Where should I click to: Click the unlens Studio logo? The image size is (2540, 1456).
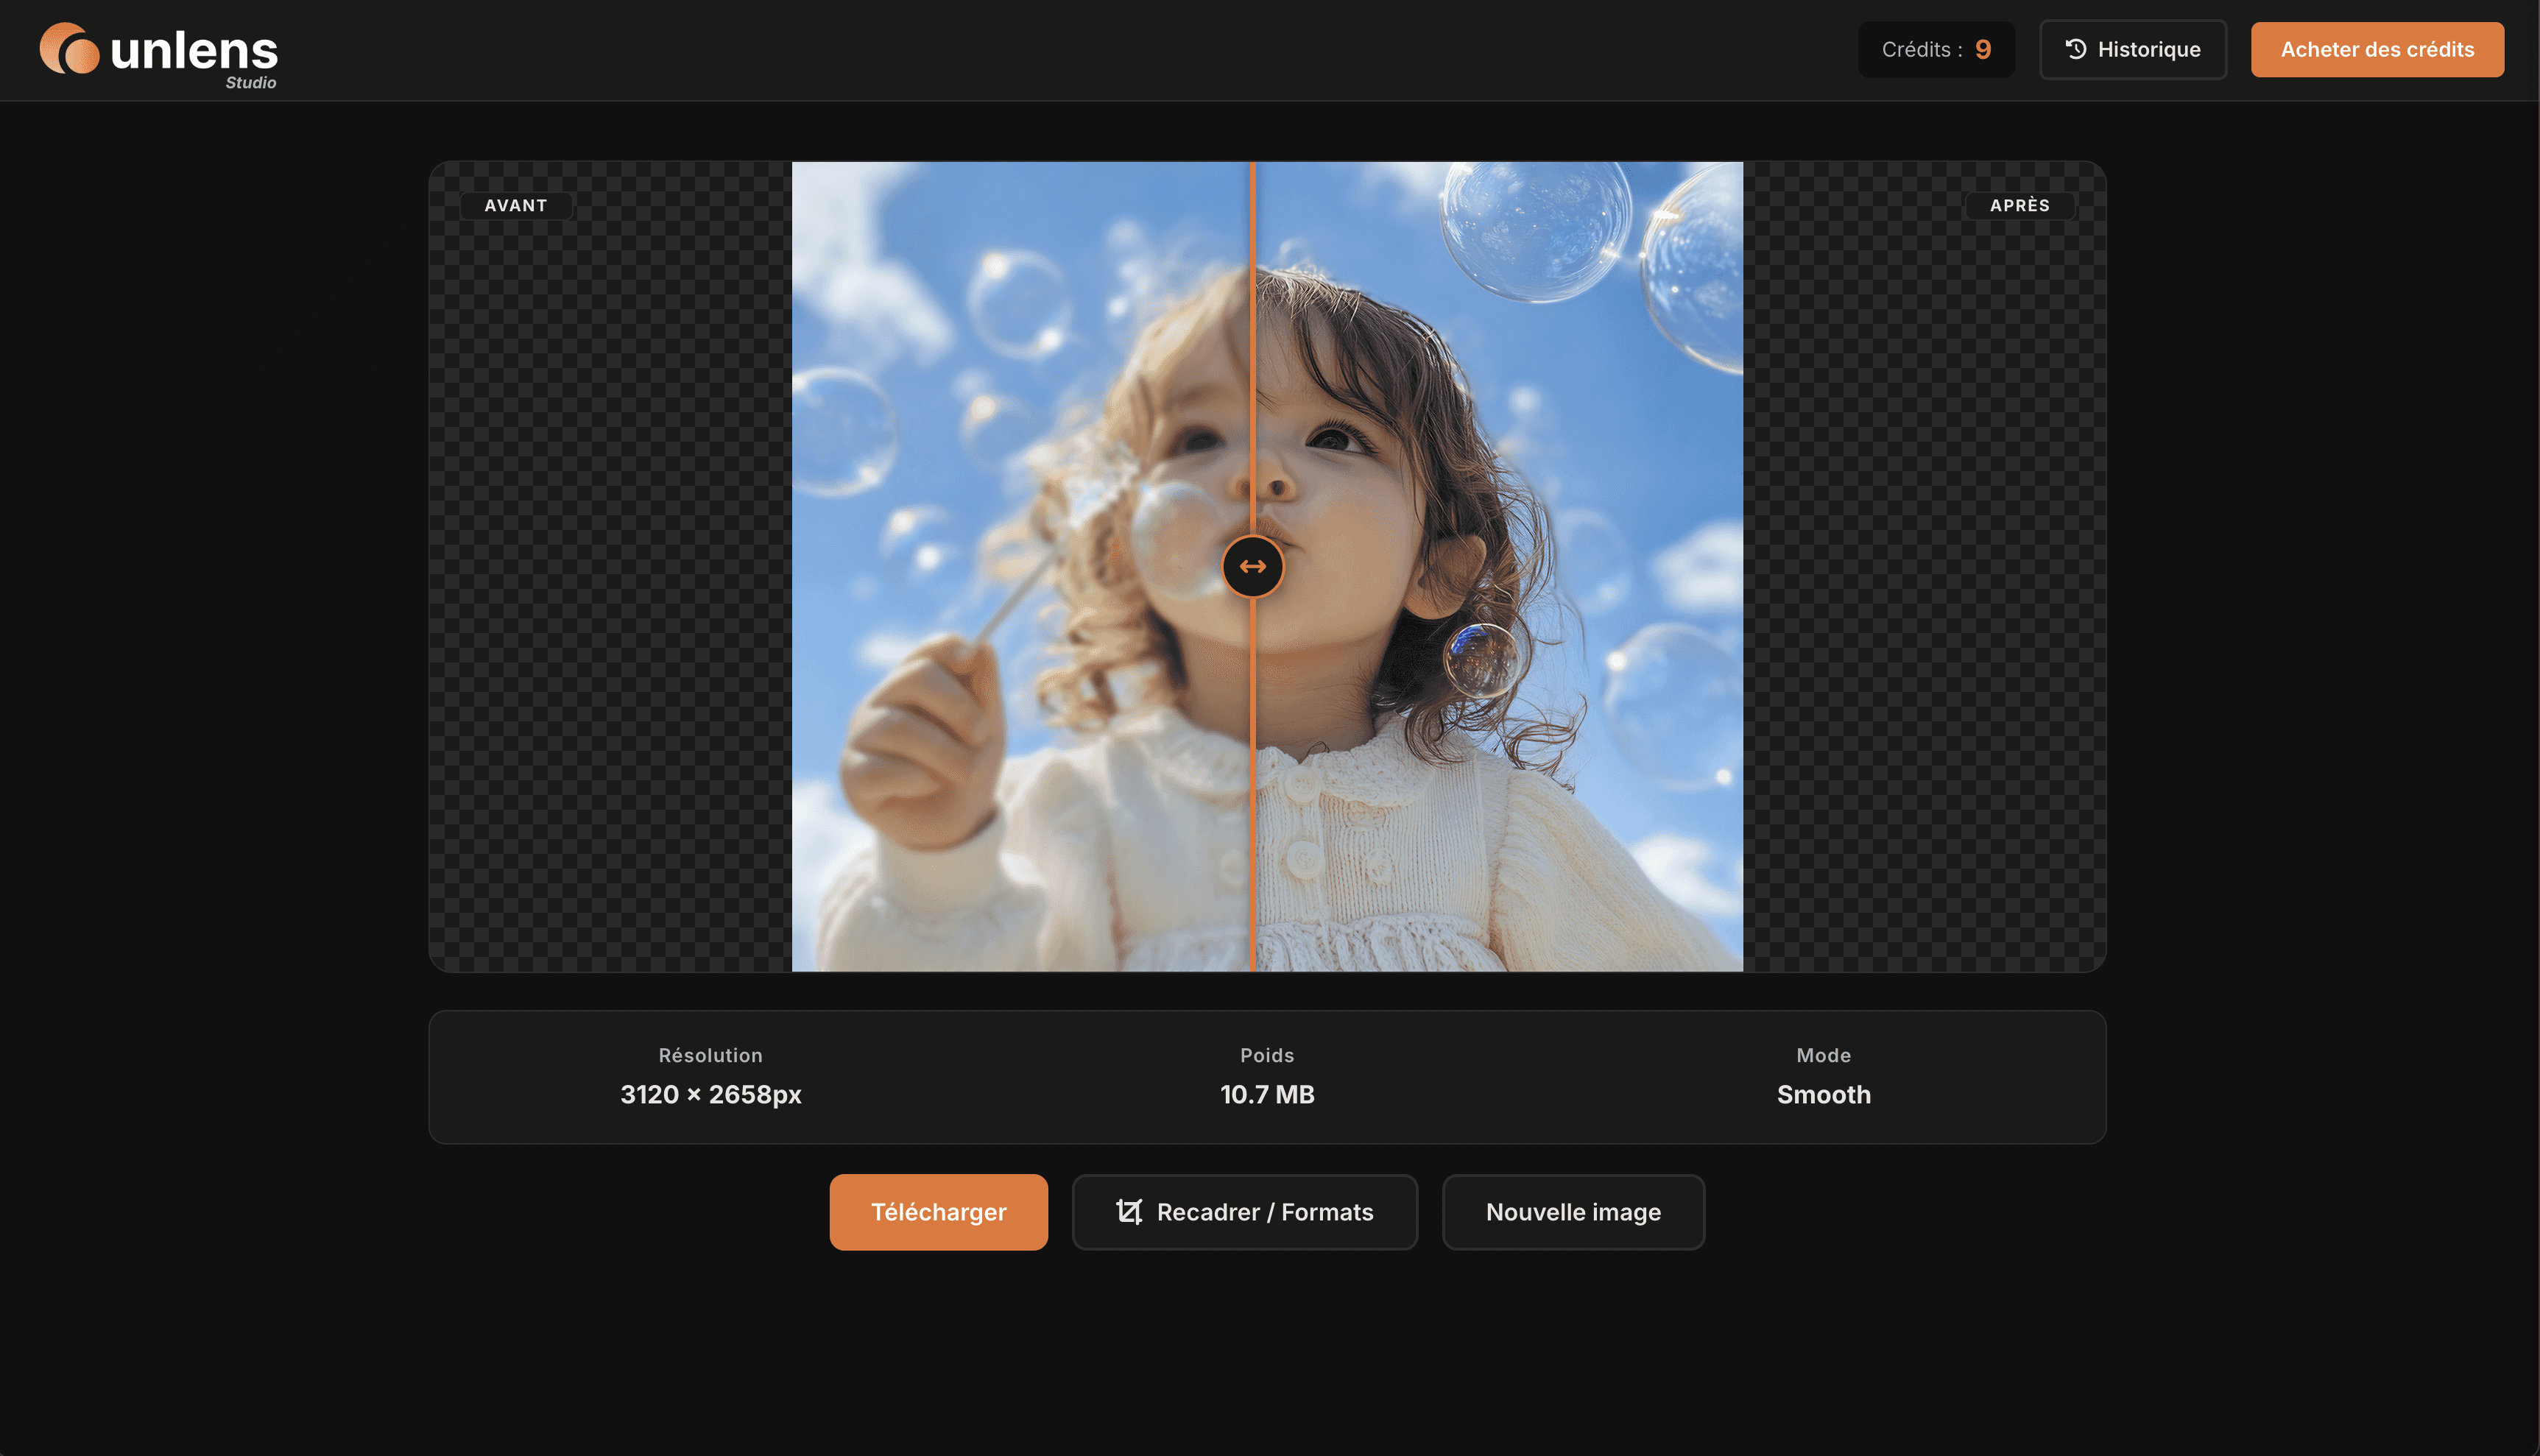[x=158, y=52]
